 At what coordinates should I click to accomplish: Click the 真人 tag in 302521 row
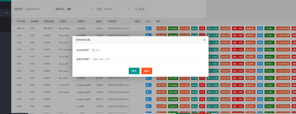tap(149, 28)
